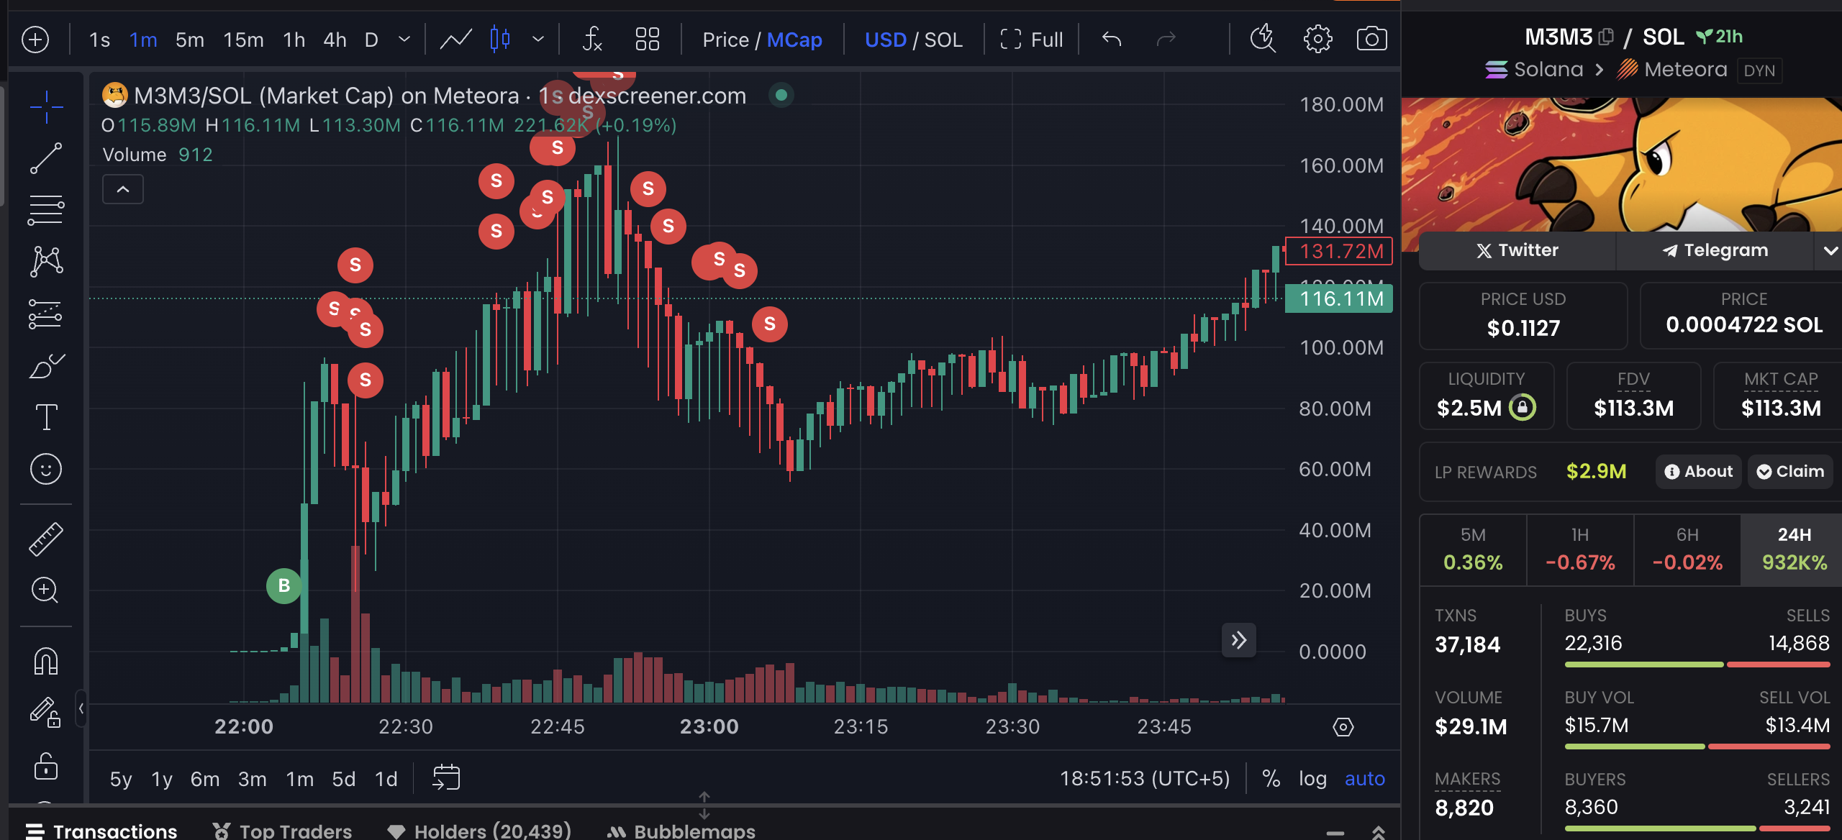The width and height of the screenshot is (1842, 840).
Task: Switch chart display to MCap
Action: (x=794, y=40)
